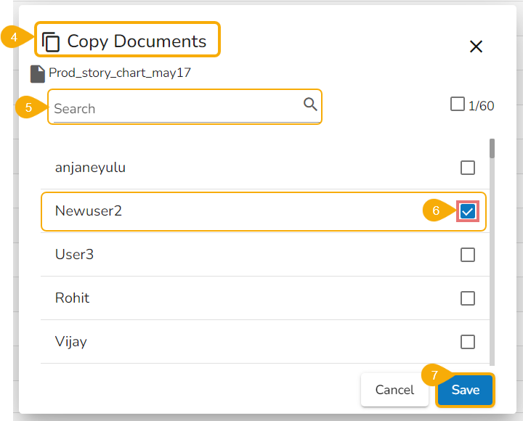This screenshot has width=523, height=421.
Task: Click the Prod_story_chart_may17 file name
Action: tap(120, 73)
